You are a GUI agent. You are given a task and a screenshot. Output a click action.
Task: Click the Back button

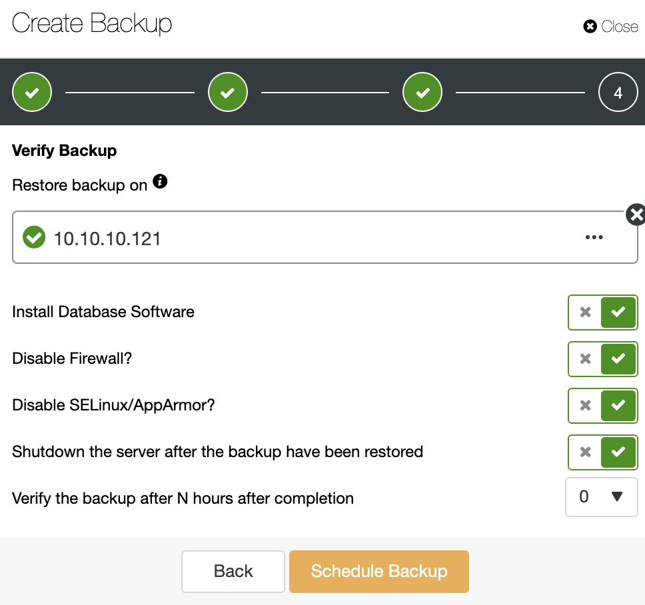233,571
